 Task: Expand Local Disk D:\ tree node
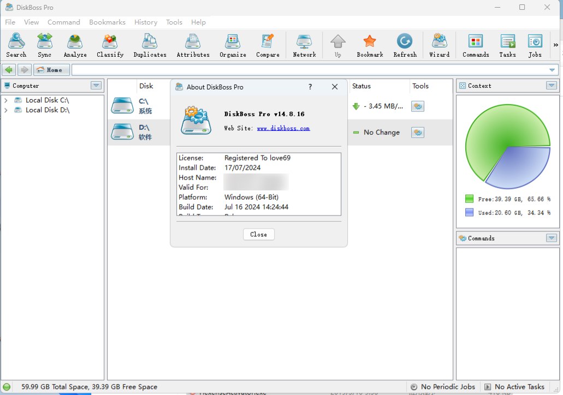coord(6,110)
